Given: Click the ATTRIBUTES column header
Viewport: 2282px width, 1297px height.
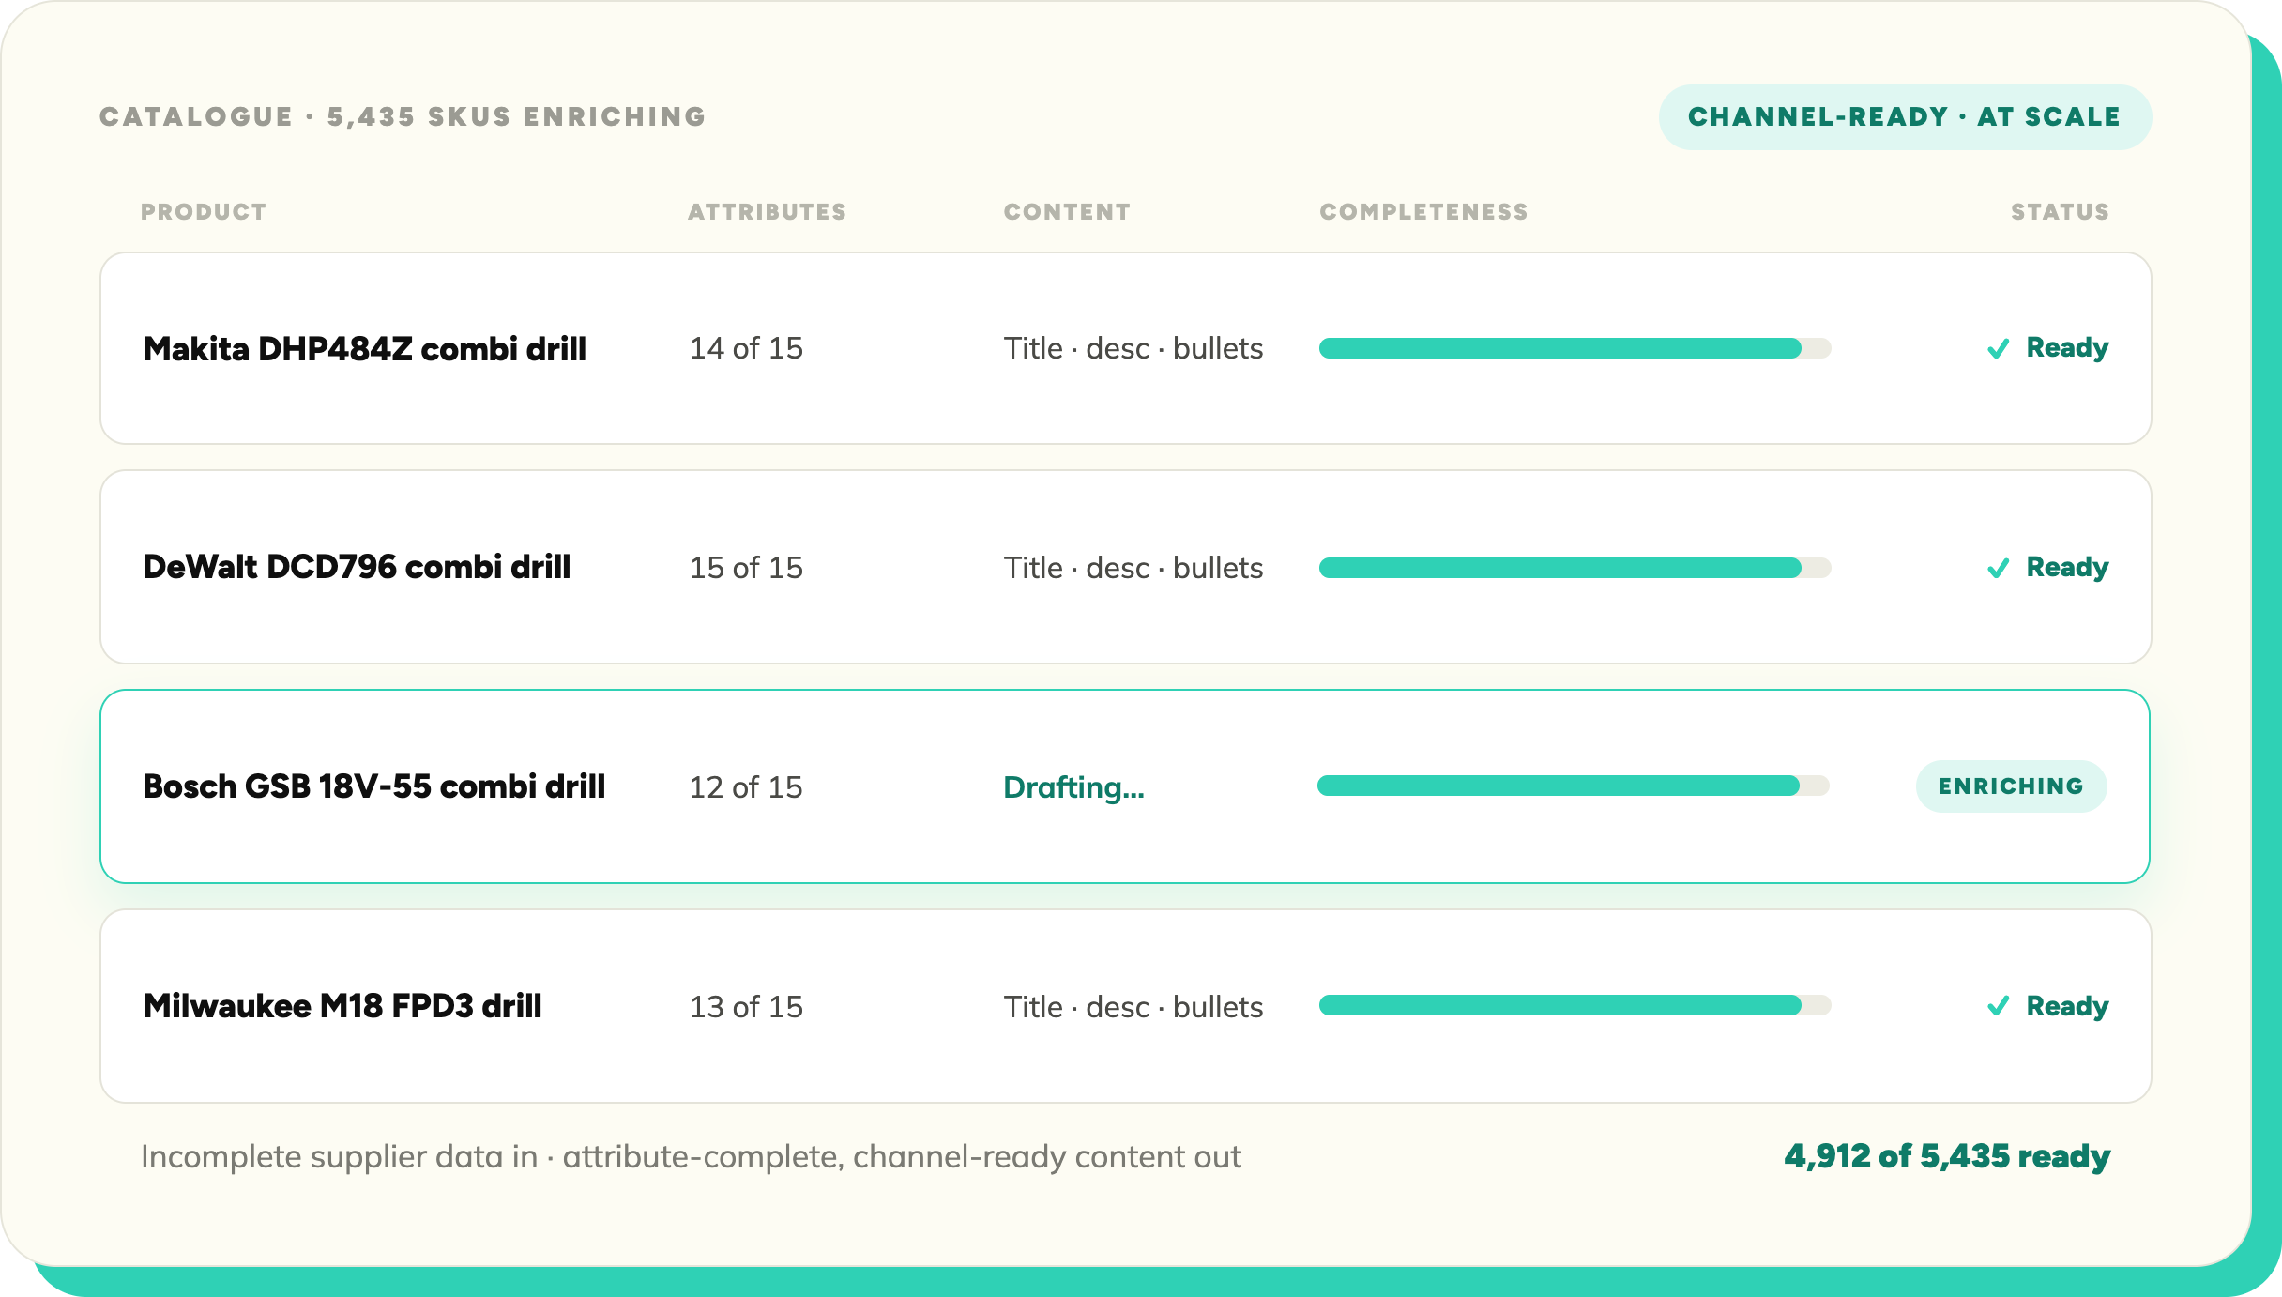Looking at the screenshot, I should pos(768,212).
